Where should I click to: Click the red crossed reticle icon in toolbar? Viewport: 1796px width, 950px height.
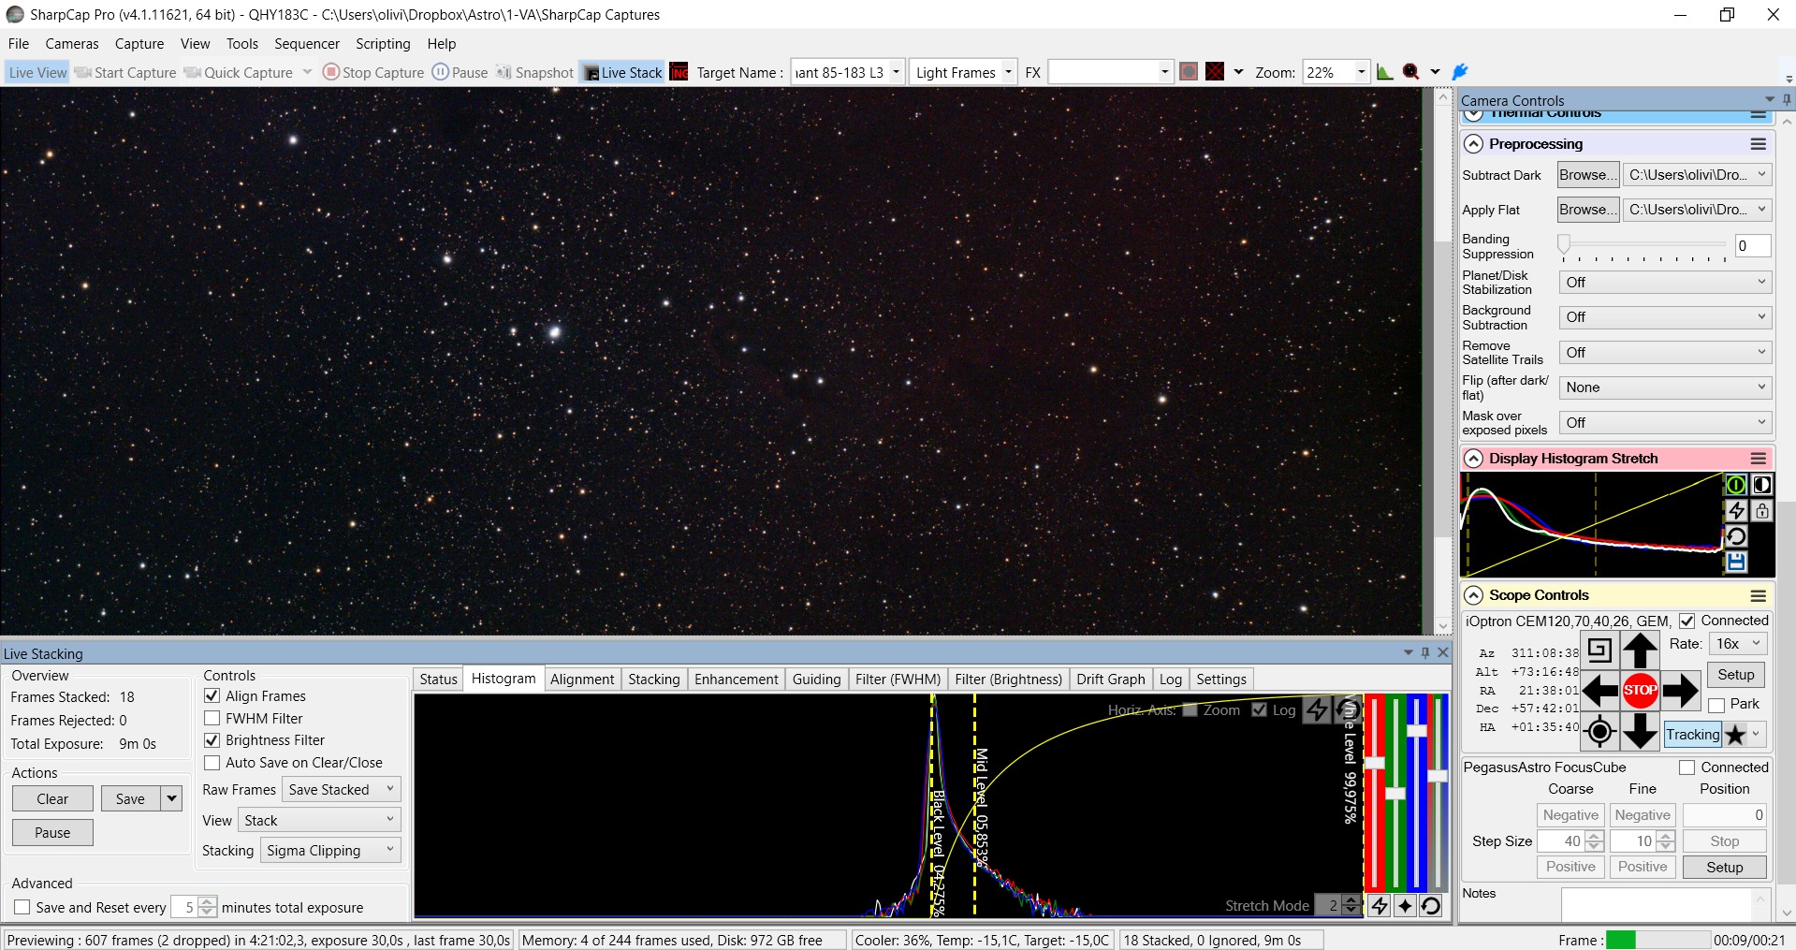pyautogui.click(x=1215, y=72)
